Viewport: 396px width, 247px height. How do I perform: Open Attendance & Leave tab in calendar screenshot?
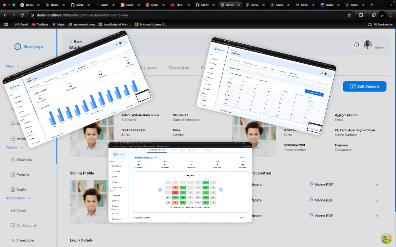(x=157, y=150)
